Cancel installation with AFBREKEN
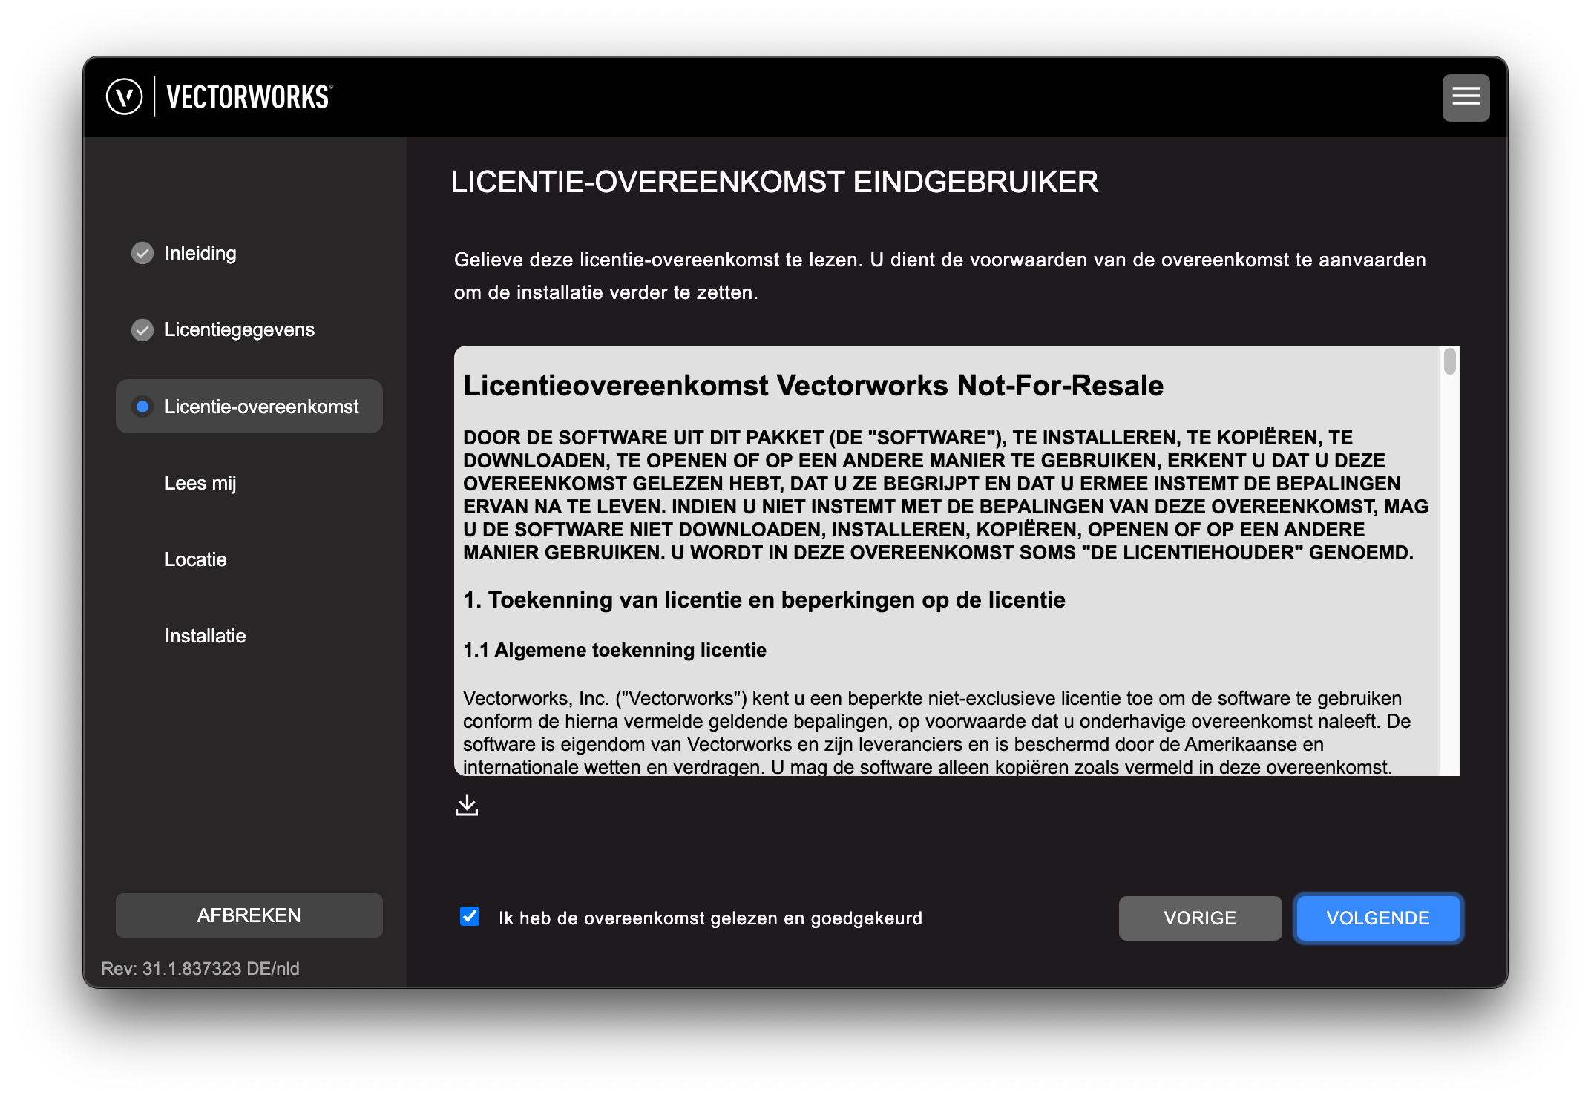The width and height of the screenshot is (1591, 1098). tap(249, 915)
